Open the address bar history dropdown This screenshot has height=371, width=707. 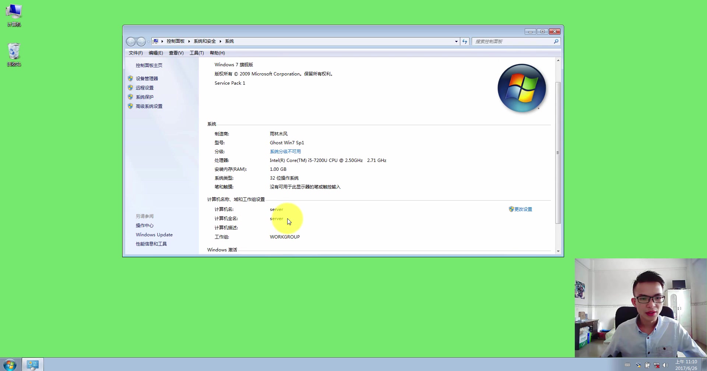(456, 41)
